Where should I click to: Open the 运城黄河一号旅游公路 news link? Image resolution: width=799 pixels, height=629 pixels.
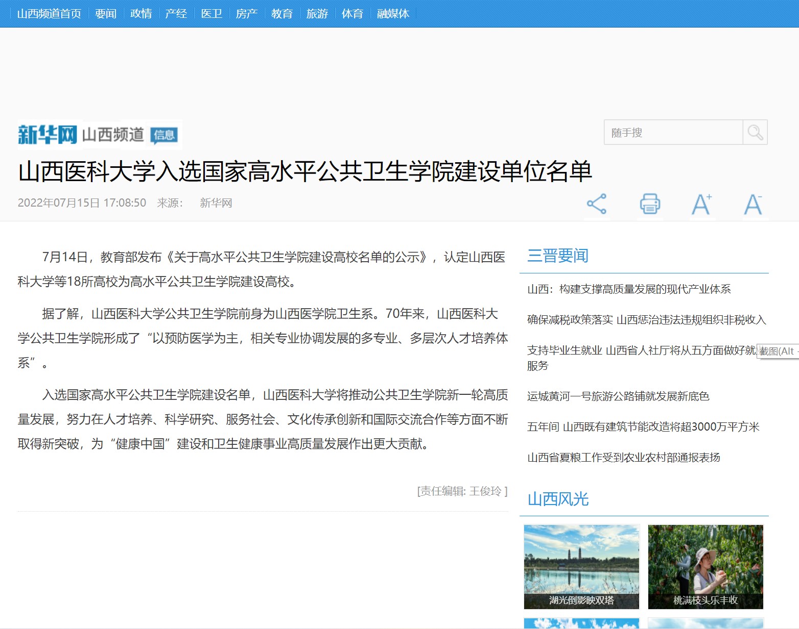[x=618, y=396]
